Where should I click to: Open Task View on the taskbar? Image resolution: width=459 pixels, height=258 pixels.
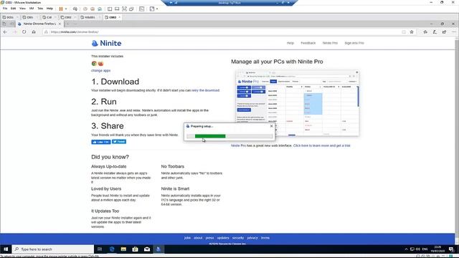[100, 249]
